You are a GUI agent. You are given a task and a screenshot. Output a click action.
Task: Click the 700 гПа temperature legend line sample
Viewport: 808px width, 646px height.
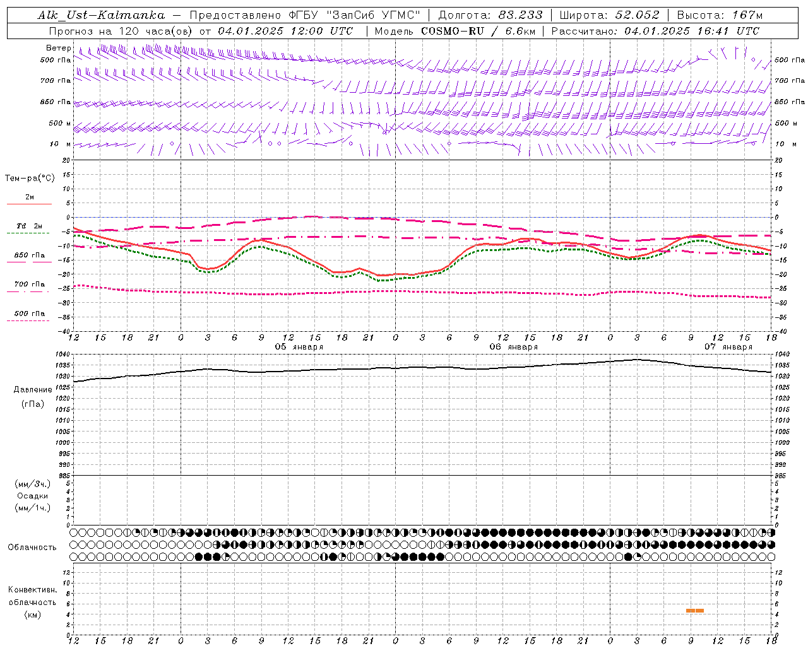coord(29,291)
